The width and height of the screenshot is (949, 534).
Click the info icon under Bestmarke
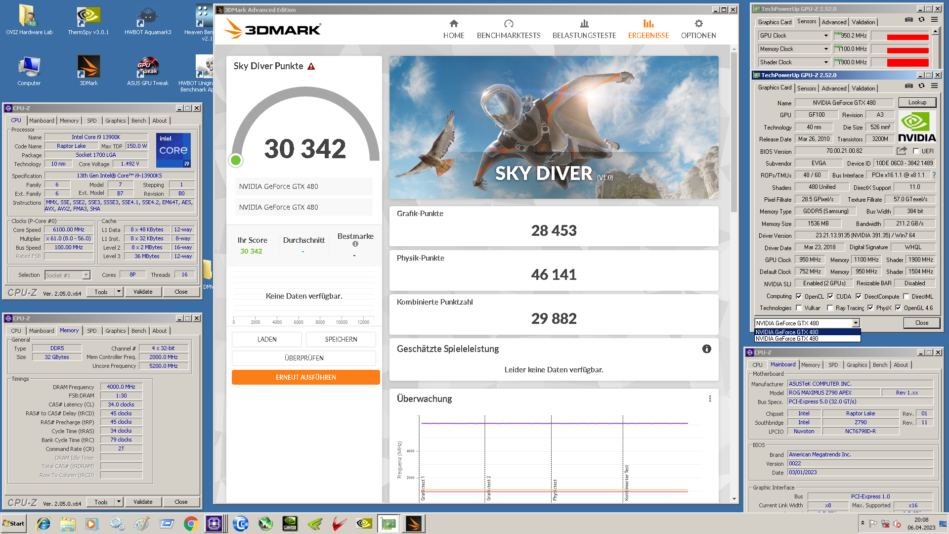[355, 244]
